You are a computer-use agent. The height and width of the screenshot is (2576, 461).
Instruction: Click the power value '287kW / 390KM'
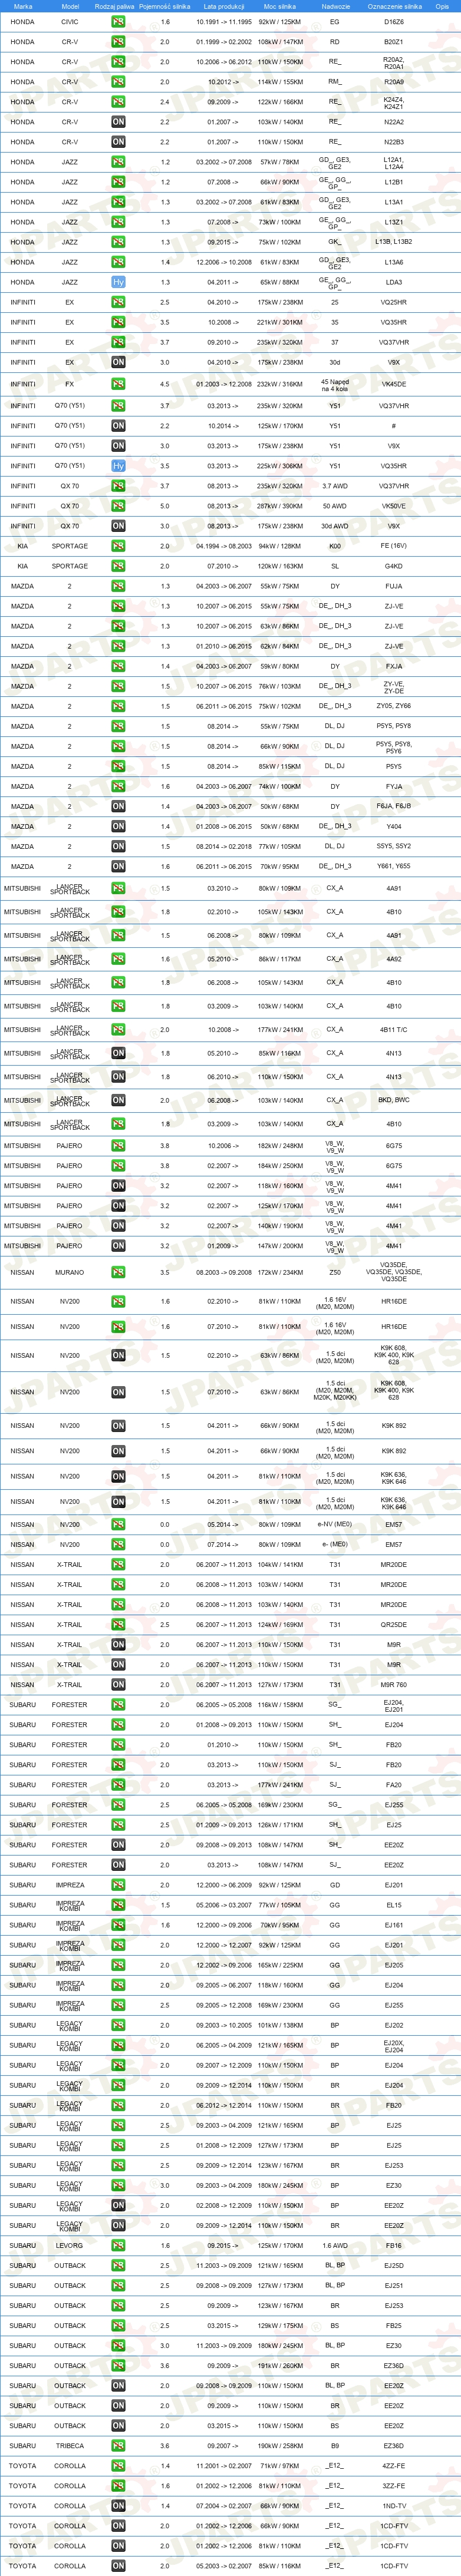[280, 506]
